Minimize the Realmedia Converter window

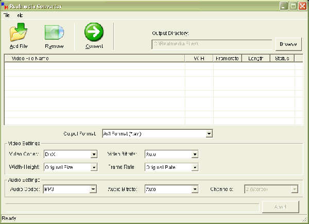(x=284, y=6)
